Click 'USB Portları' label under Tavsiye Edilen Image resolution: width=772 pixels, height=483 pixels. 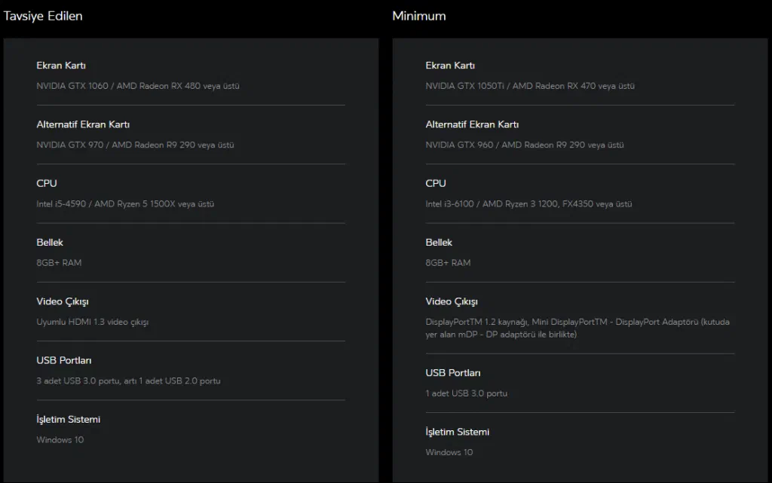[64, 360]
